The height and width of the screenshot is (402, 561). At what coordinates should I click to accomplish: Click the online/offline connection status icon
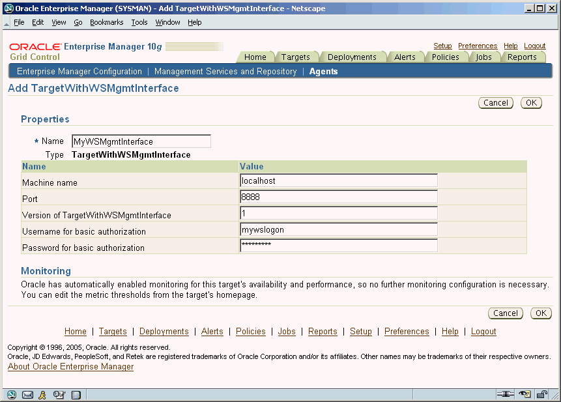(x=505, y=394)
